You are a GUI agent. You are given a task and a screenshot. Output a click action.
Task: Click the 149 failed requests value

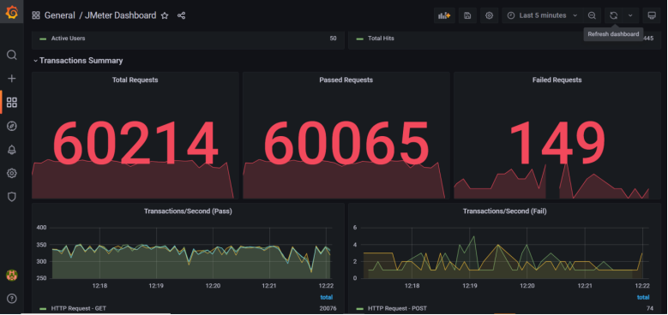557,143
